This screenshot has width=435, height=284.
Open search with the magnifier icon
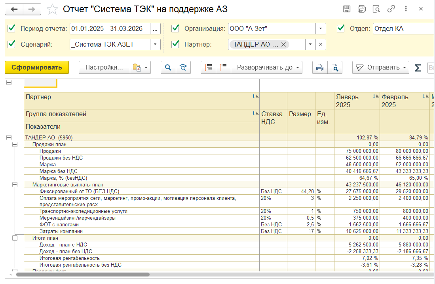(x=168, y=68)
